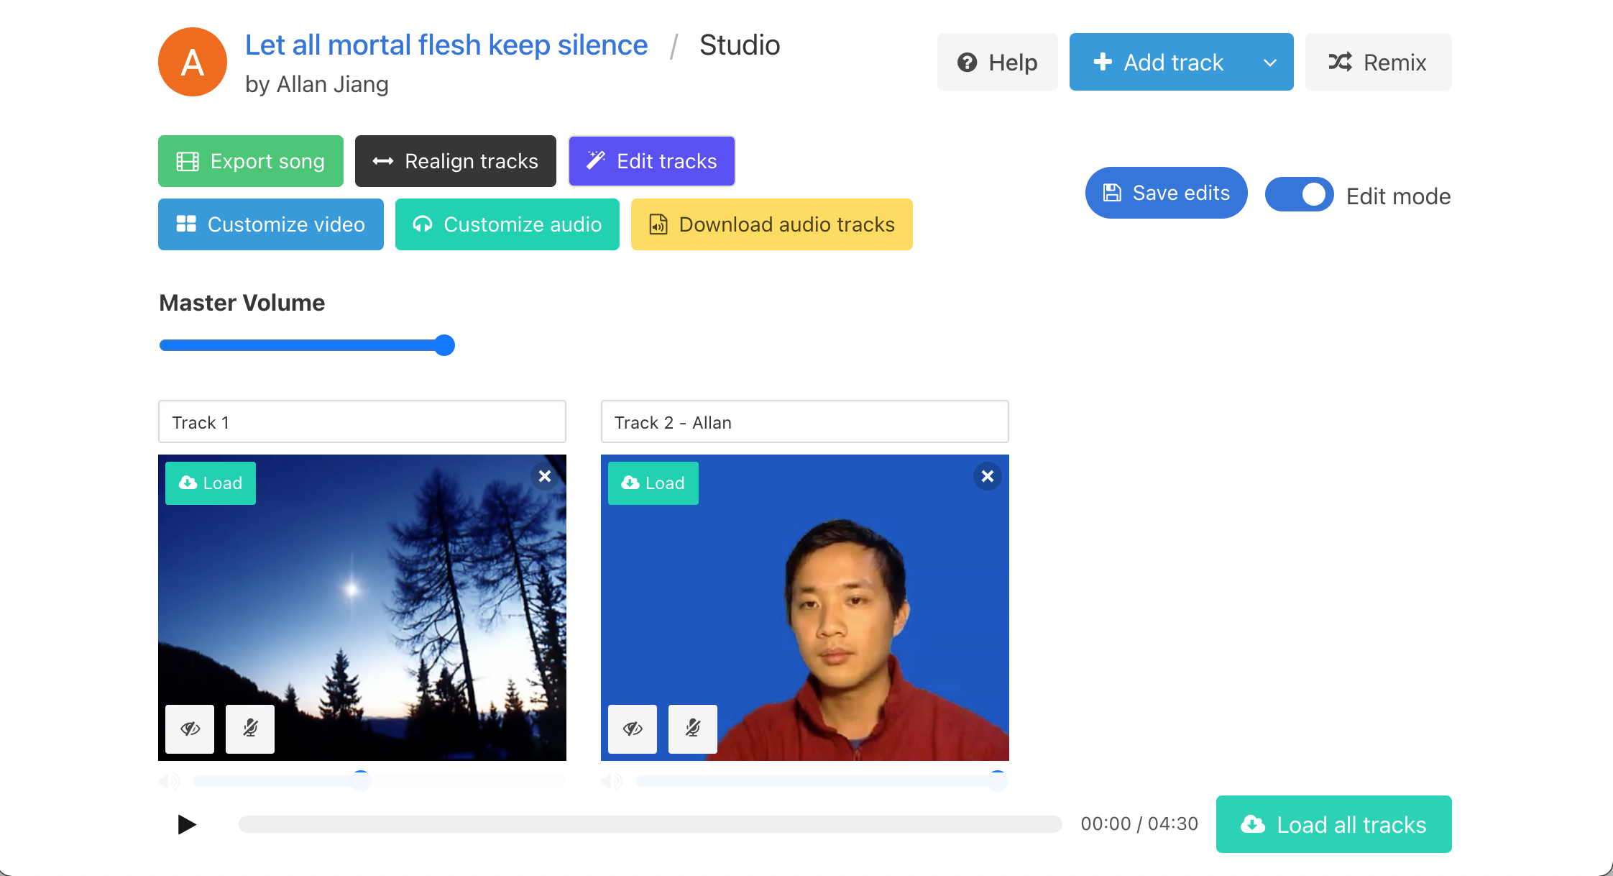1613x876 pixels.
Task: Click the play button
Action: click(187, 824)
